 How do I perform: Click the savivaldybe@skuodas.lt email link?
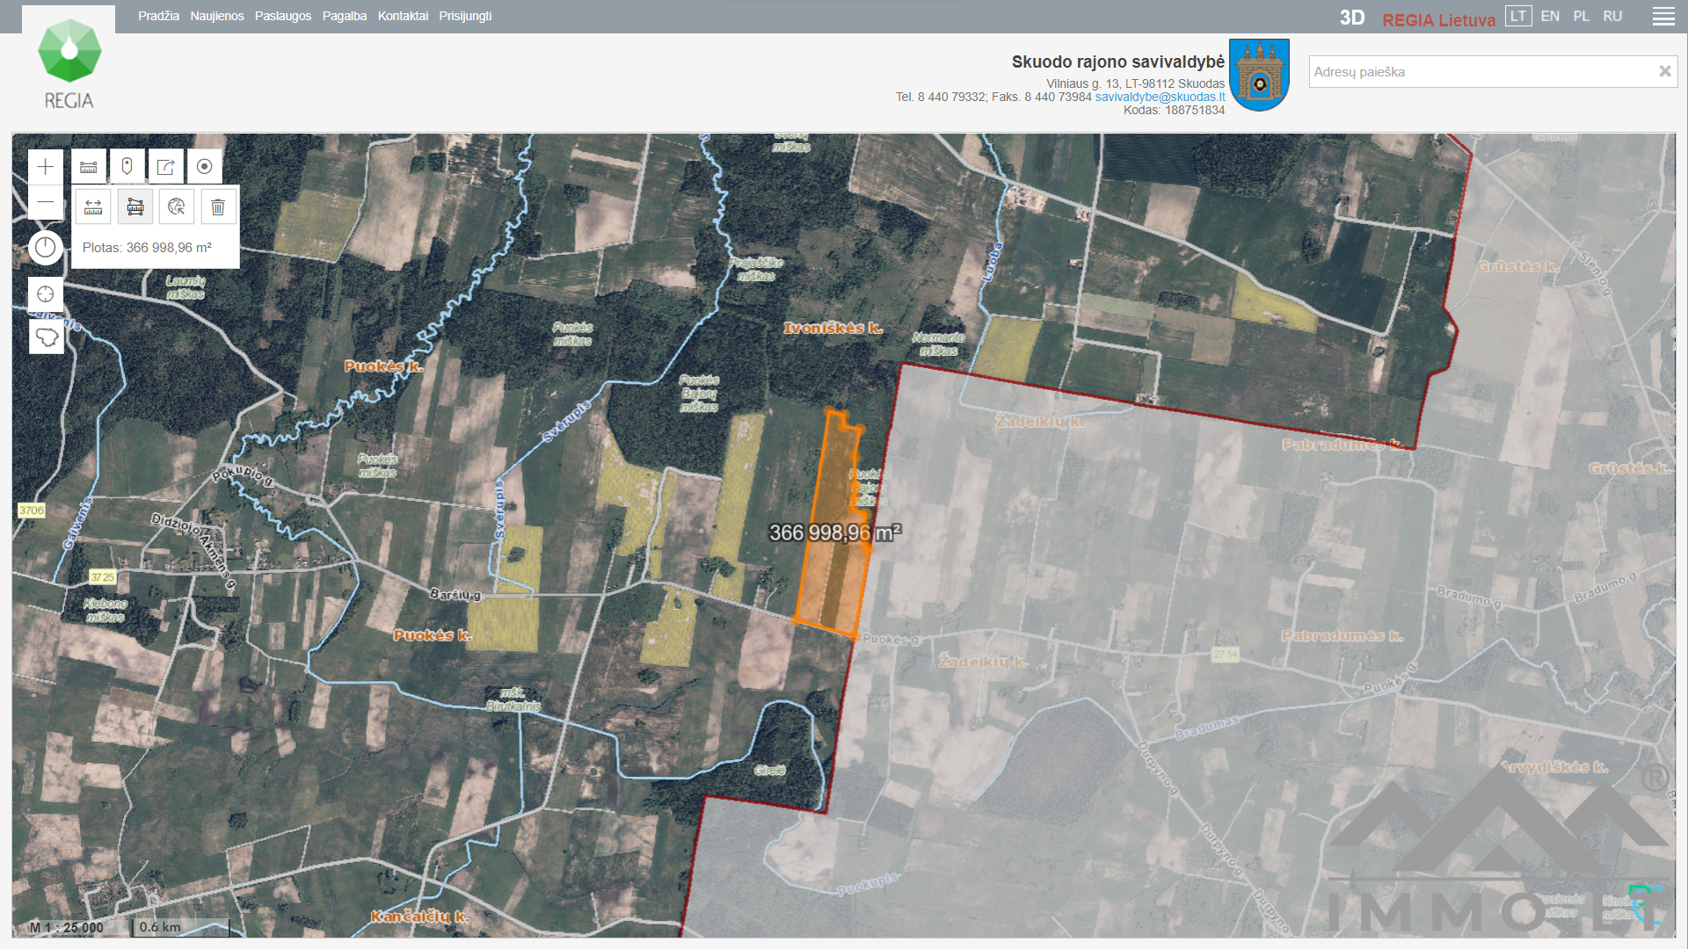pyautogui.click(x=1160, y=97)
